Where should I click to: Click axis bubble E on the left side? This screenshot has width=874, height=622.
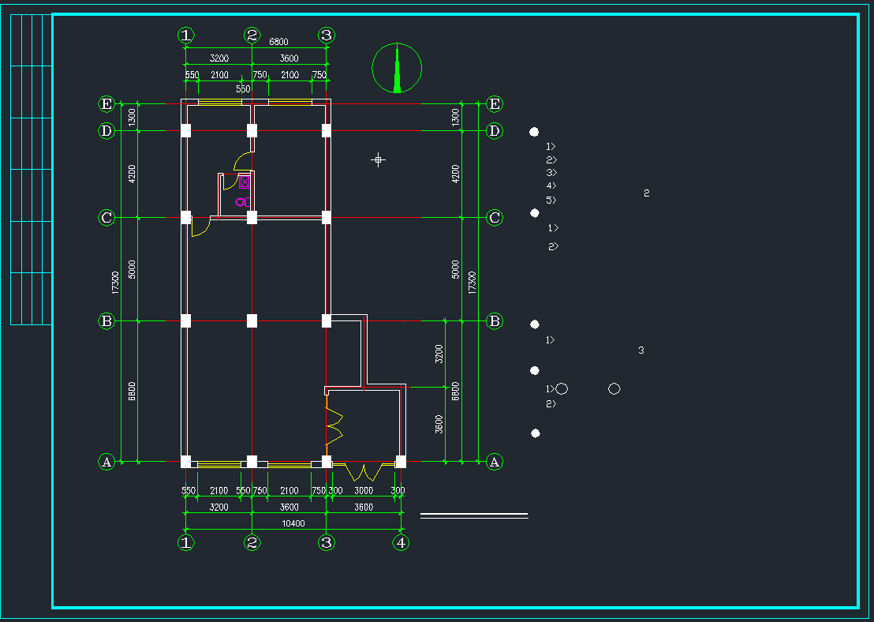(x=106, y=103)
